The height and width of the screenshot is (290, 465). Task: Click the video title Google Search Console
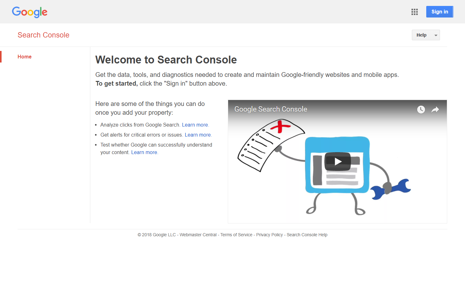[x=271, y=109]
